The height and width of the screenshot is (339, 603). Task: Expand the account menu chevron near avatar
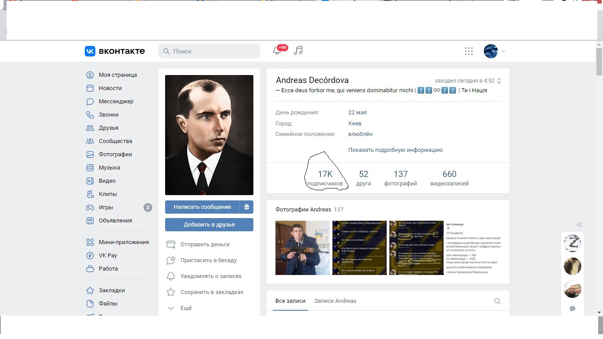503,51
